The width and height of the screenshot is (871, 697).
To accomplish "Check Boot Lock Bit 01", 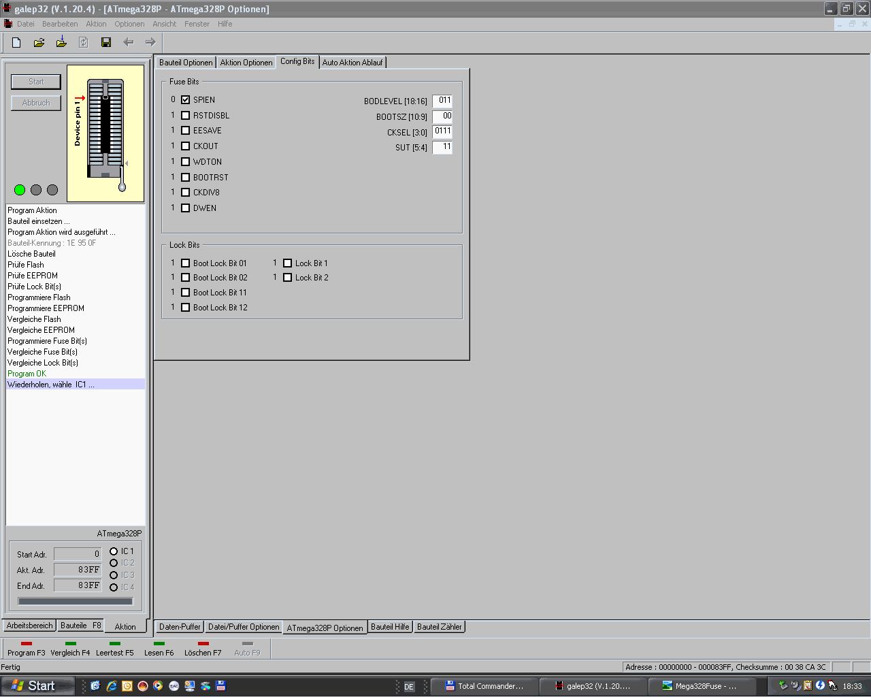I will coord(185,263).
